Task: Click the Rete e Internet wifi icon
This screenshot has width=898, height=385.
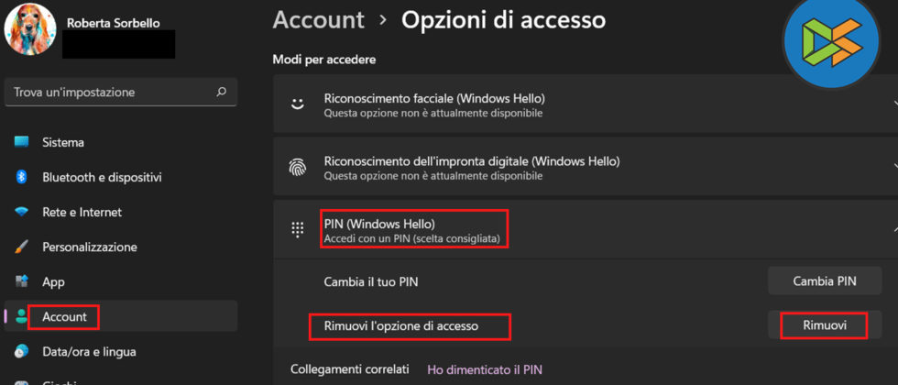Action: click(x=21, y=212)
